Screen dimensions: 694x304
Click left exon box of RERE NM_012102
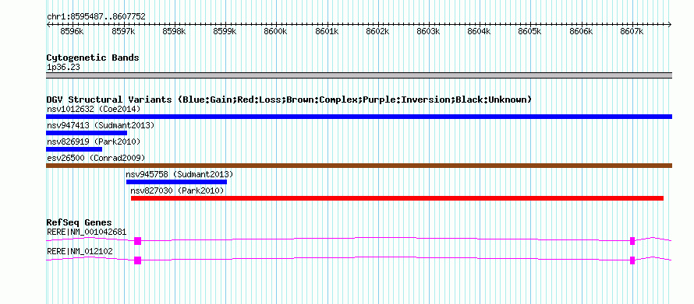coord(138,260)
